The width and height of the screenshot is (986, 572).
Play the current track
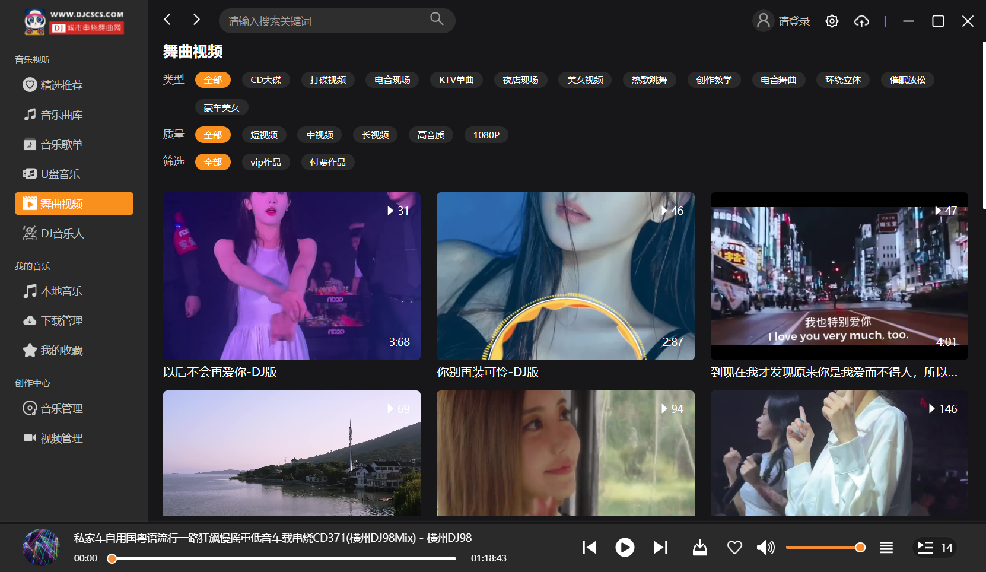click(x=625, y=547)
